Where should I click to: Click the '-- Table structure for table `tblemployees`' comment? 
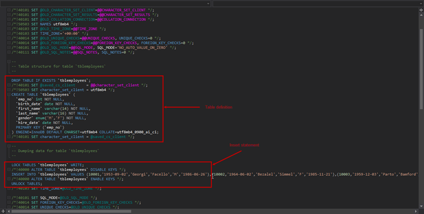point(58,66)
